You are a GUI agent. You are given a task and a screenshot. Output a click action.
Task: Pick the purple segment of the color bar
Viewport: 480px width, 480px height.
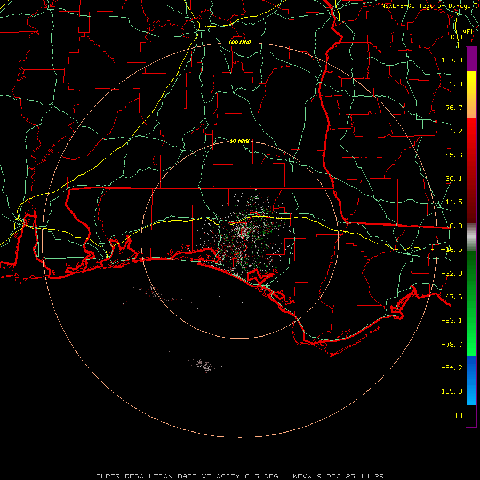(471, 60)
